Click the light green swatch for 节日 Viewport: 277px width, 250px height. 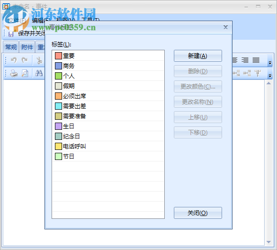click(58, 157)
